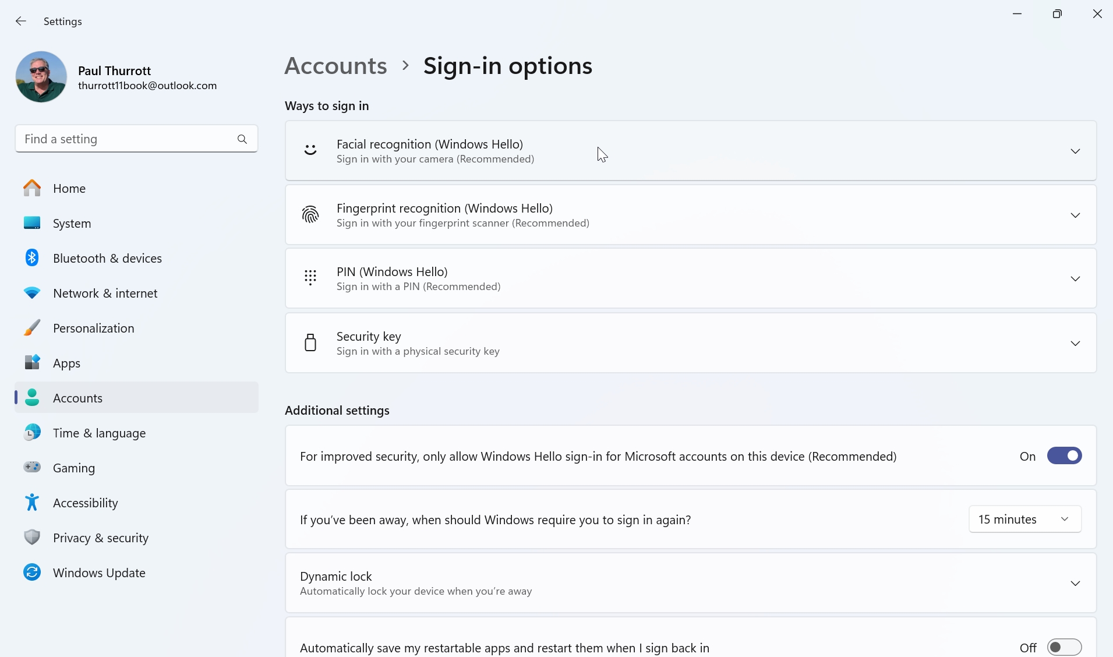
Task: Click the search magnifier icon
Action: click(x=242, y=139)
